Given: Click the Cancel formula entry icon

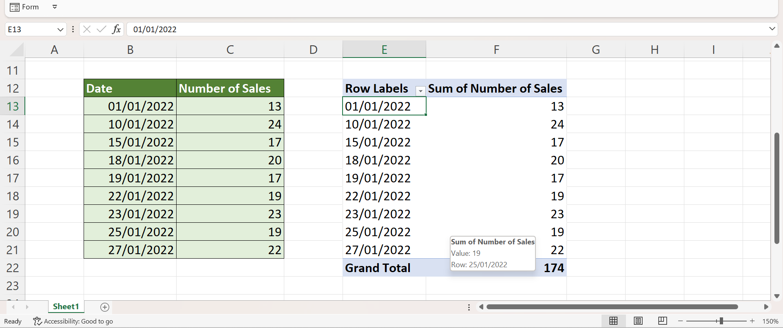Looking at the screenshot, I should pos(86,29).
